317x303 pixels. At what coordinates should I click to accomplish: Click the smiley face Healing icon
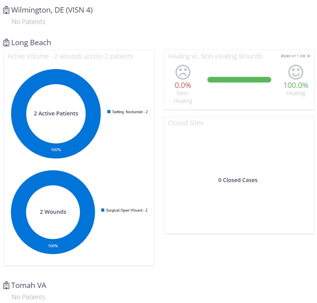tap(295, 72)
